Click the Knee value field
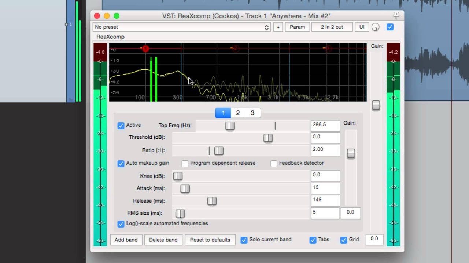Image resolution: width=469 pixels, height=263 pixels. [325, 175]
